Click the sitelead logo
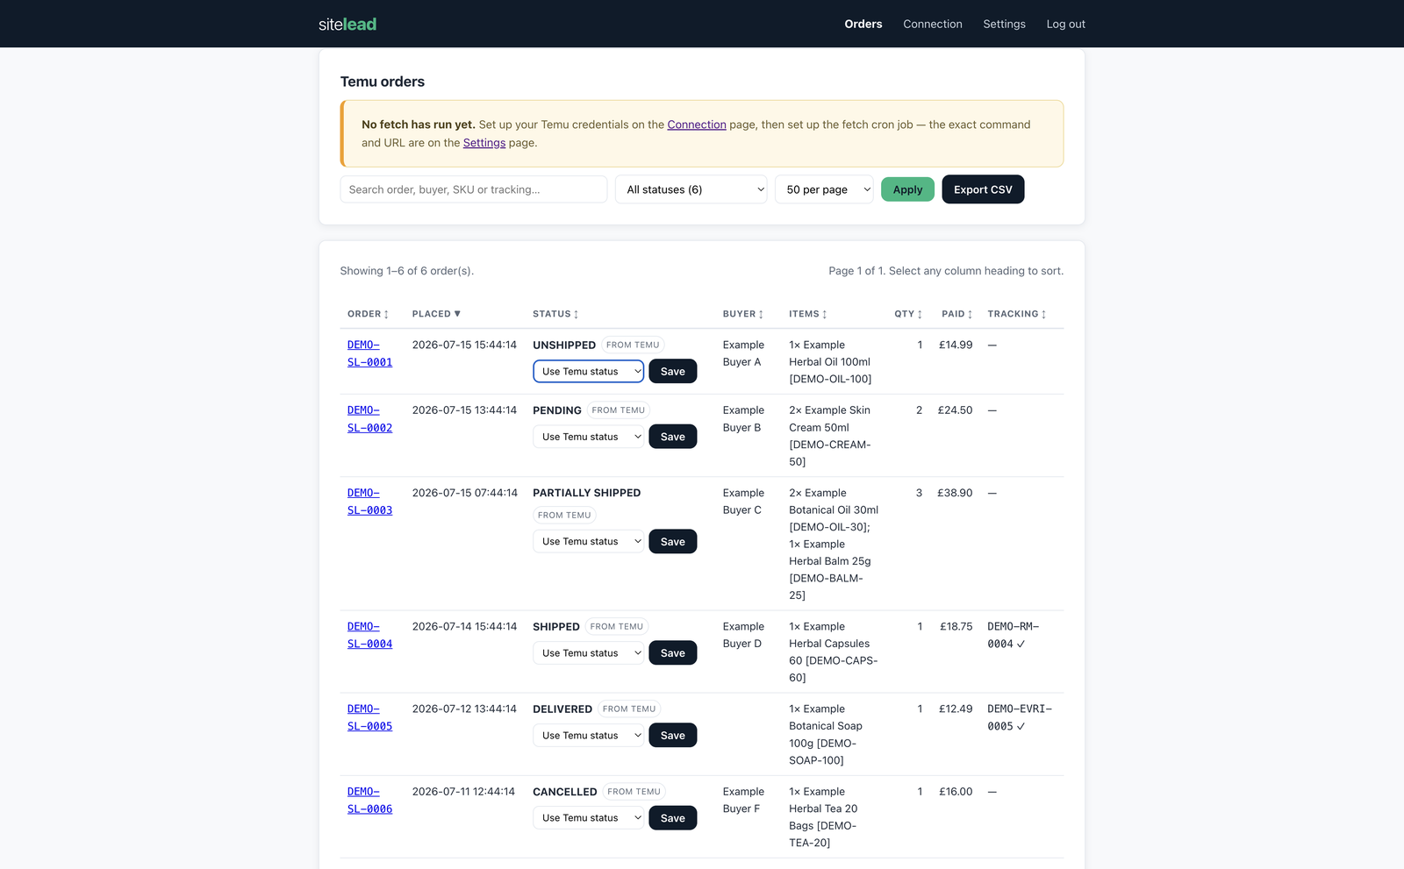 click(347, 24)
